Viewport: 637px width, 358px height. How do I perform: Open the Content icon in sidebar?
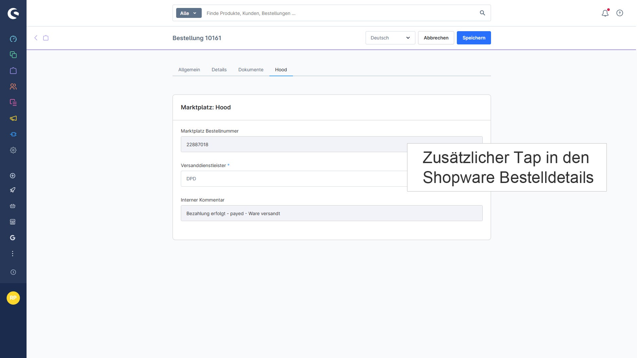(13, 102)
